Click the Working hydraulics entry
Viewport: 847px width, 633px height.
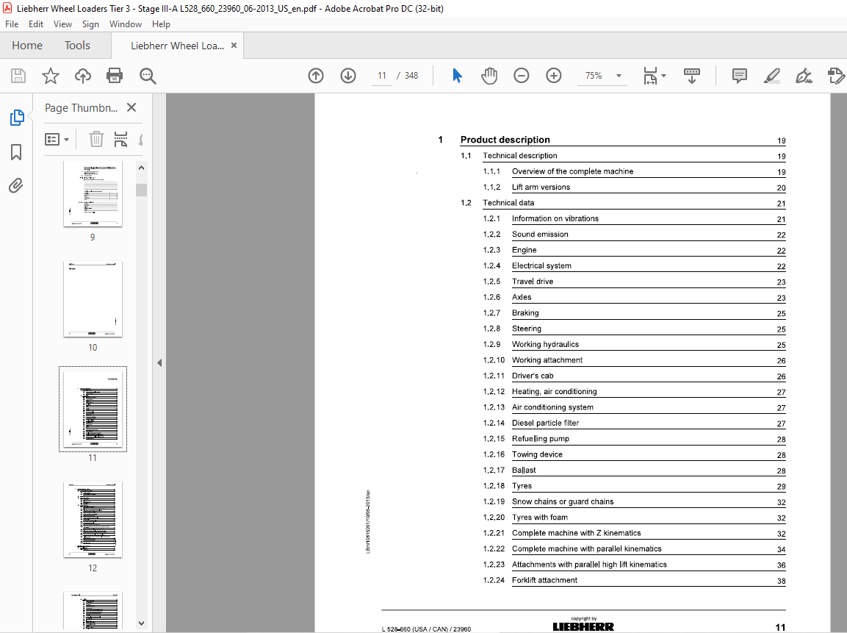pos(546,344)
